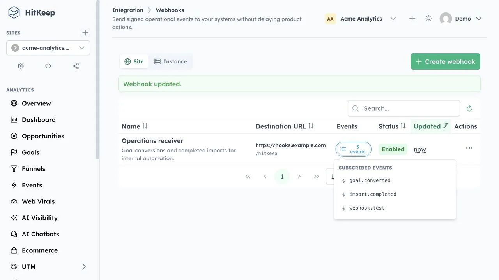Image resolution: width=499 pixels, height=280 pixels.
Task: Open Goals section
Action: click(30, 152)
